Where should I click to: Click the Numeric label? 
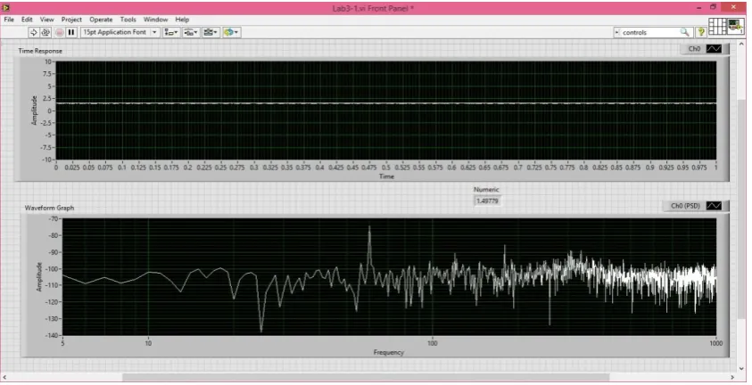[x=486, y=190]
